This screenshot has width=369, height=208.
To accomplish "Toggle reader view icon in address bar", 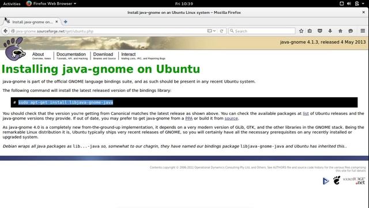I will (209, 31).
